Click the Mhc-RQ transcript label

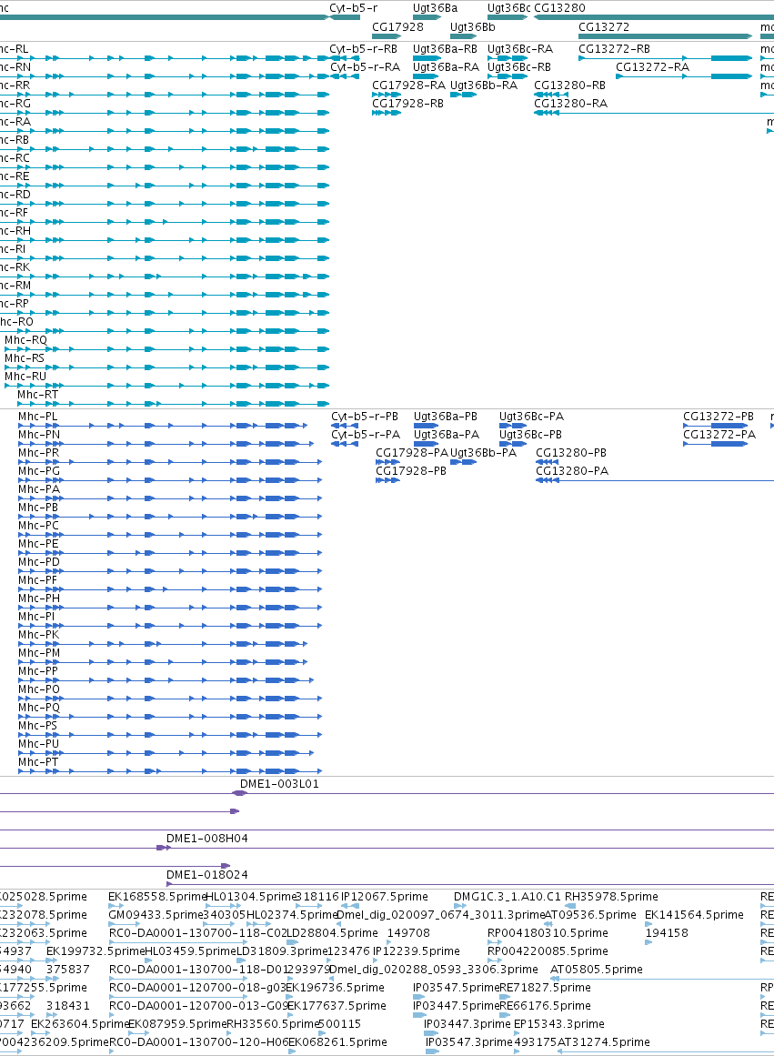tap(25, 340)
